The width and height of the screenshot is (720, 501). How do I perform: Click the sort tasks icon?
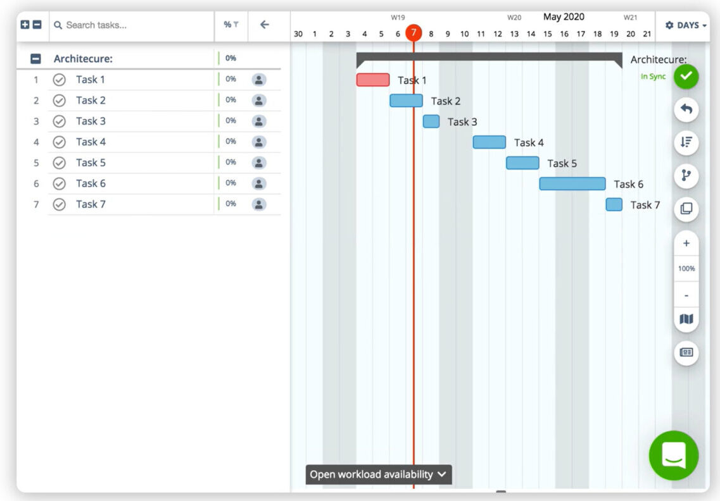tap(686, 142)
